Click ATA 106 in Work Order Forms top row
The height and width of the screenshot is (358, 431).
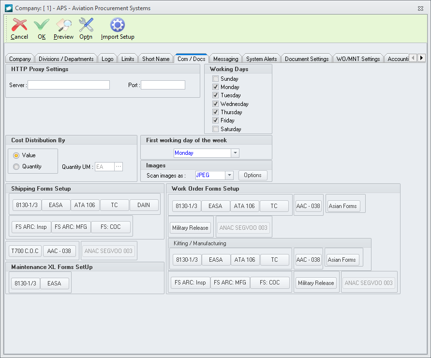pos(244,206)
